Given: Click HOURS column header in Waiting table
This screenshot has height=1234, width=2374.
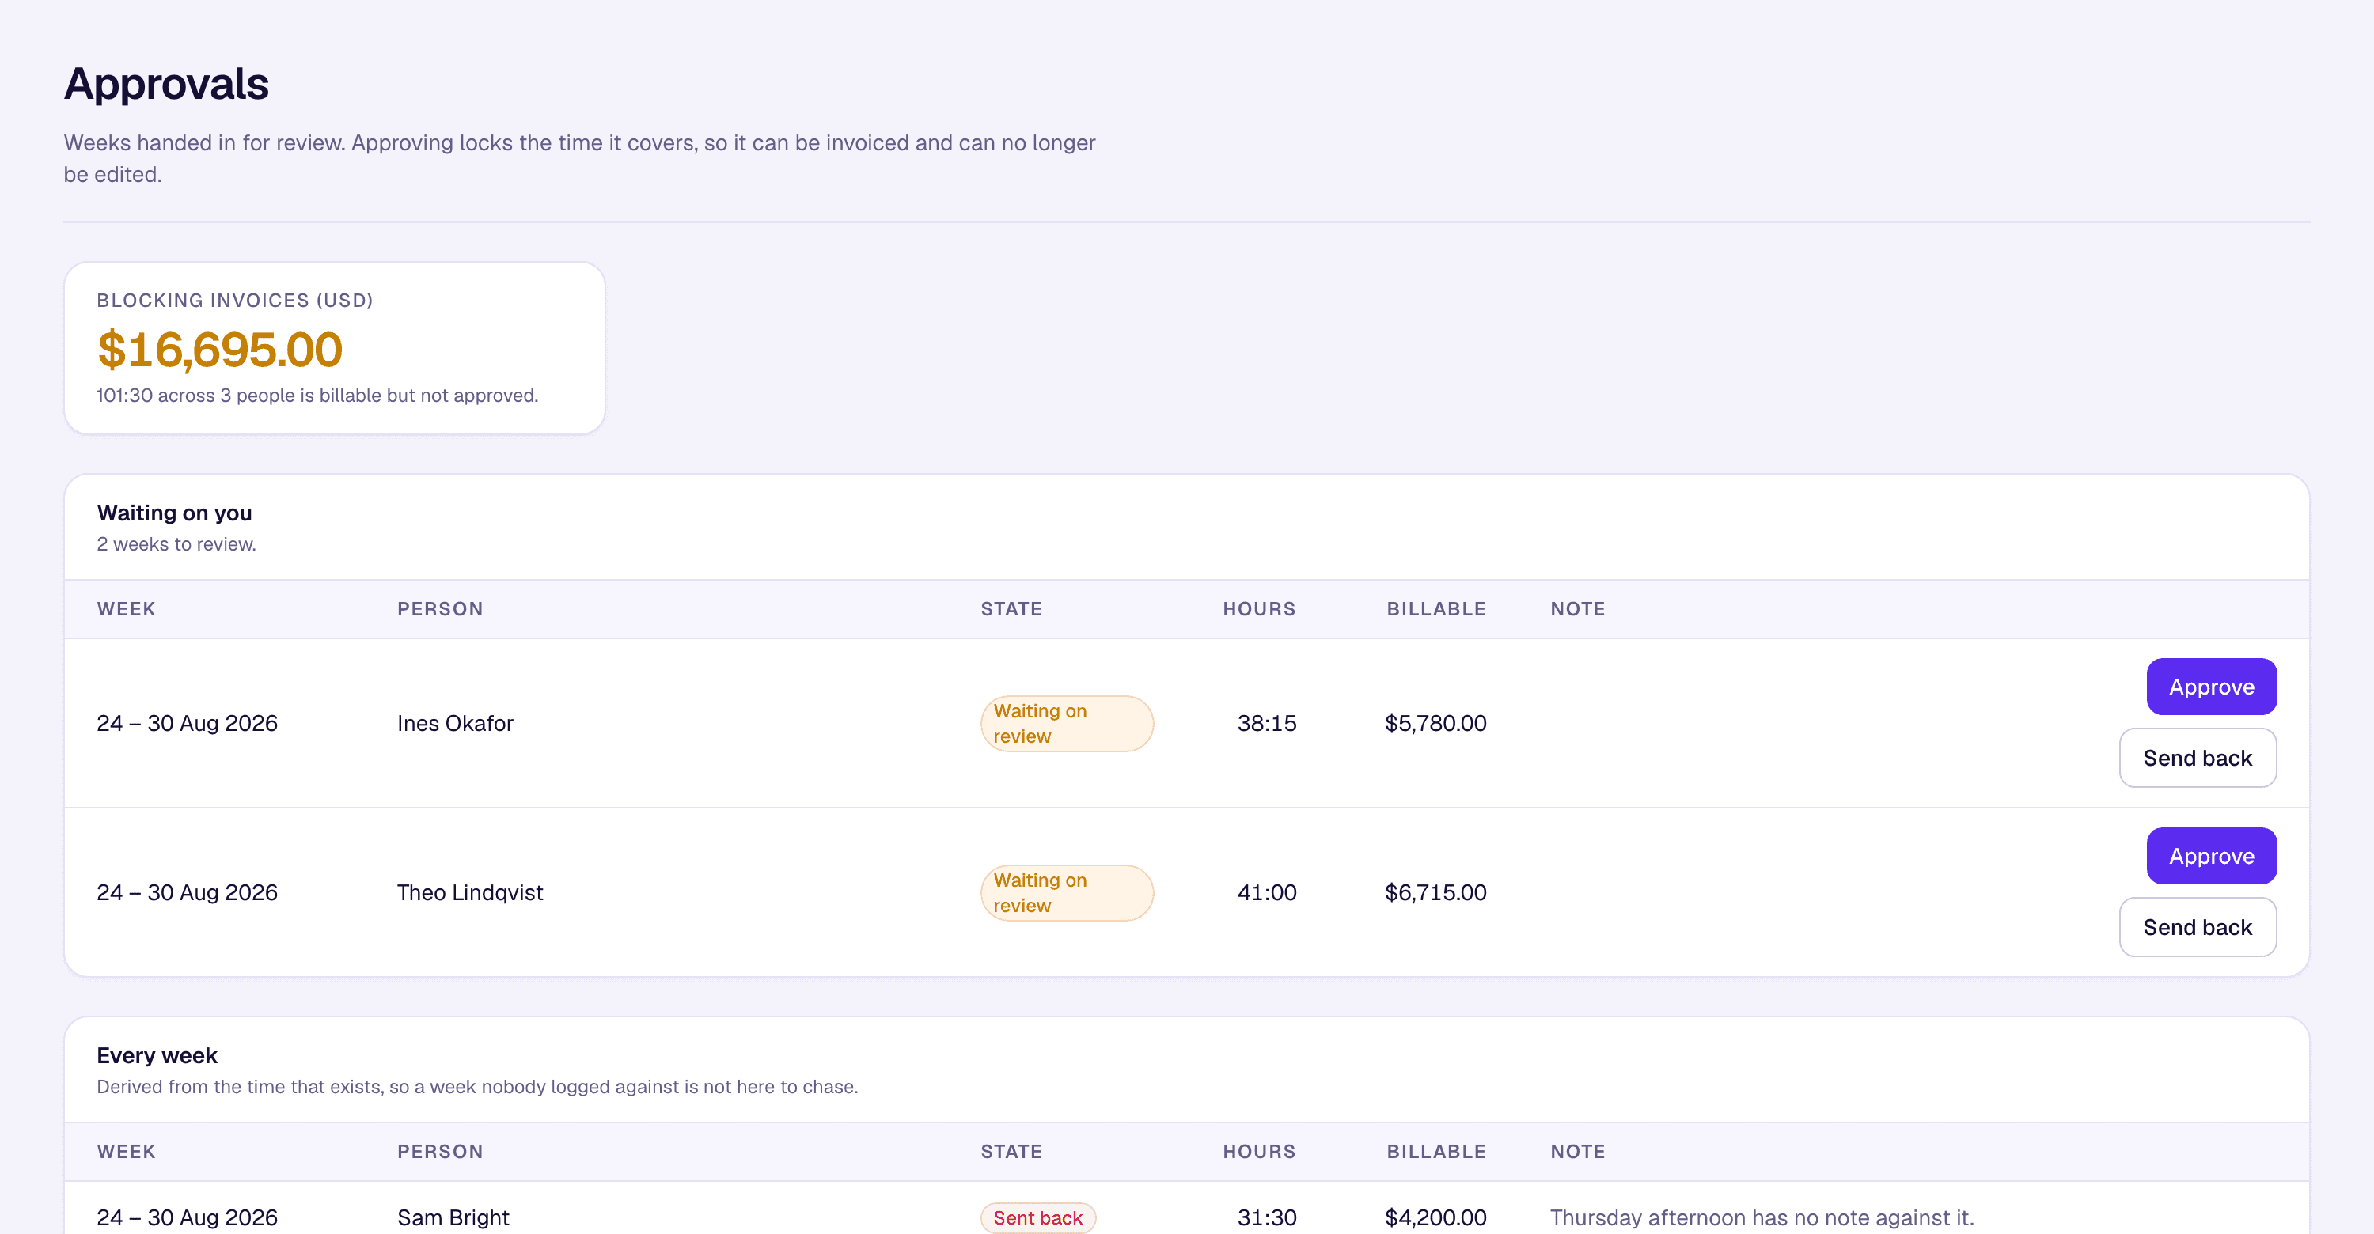Looking at the screenshot, I should [1259, 609].
